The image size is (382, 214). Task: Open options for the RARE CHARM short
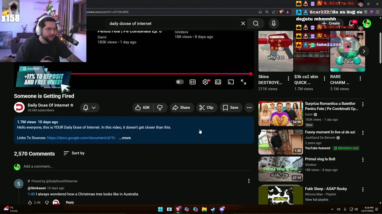(x=360, y=78)
